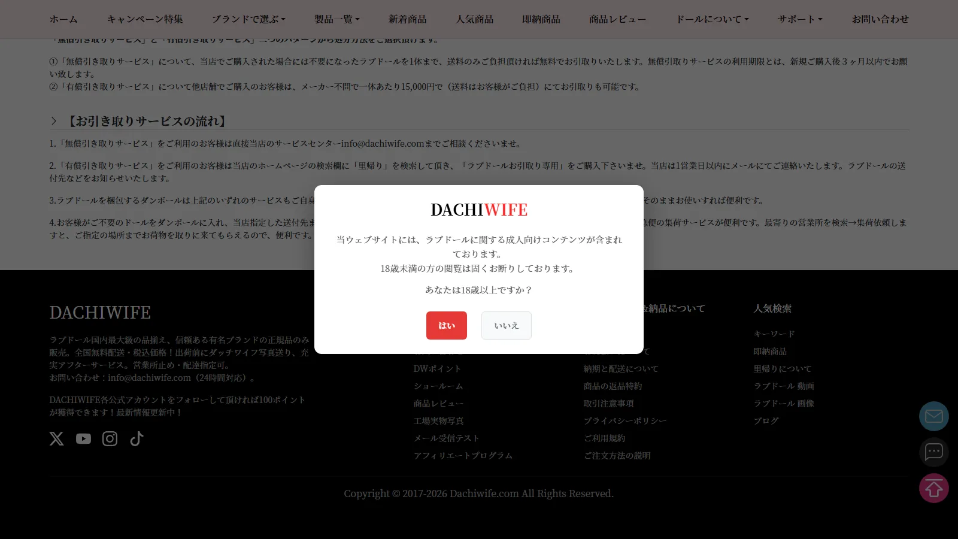Image resolution: width=958 pixels, height=539 pixels.
Task: Click the あなたは18歳以上ですか？ question text
Action: point(479,290)
